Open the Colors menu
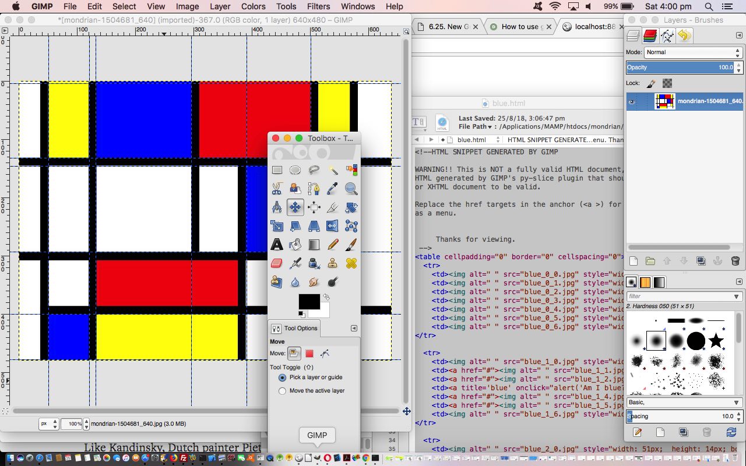Screen dimensions: 746x466 point(253,6)
